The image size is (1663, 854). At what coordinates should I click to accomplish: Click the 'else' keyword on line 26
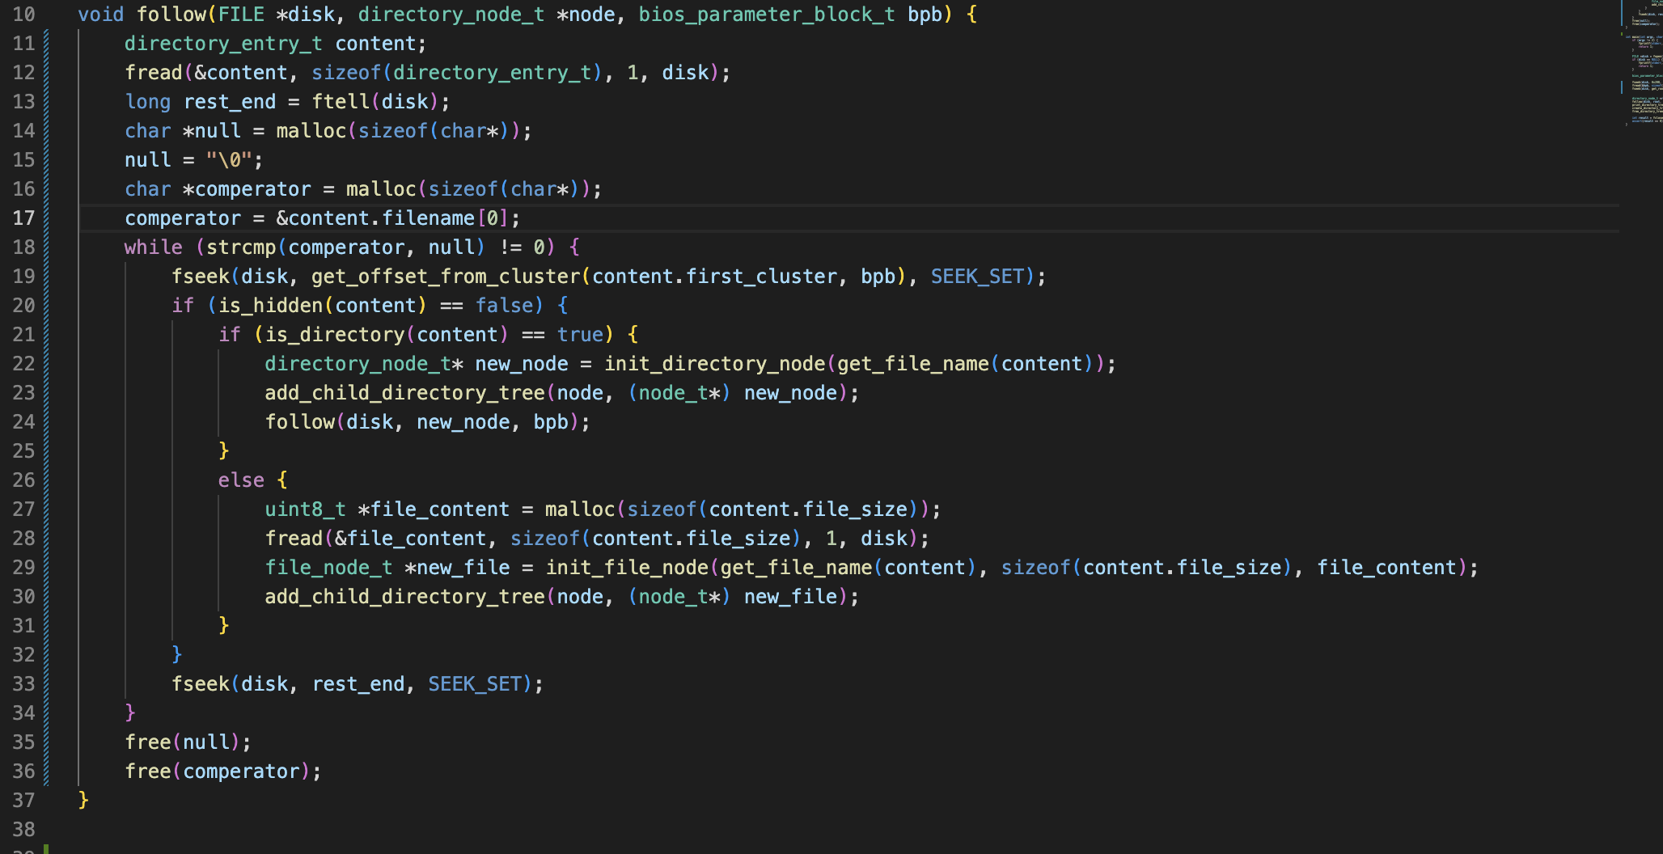pyautogui.click(x=241, y=480)
